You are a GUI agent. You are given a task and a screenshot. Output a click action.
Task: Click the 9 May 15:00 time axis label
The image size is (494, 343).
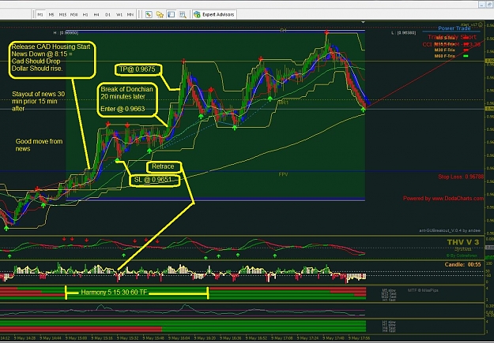77,338
